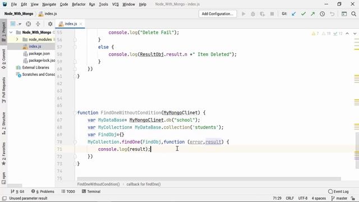The height and width of the screenshot is (202, 359).
Task: Open the Git tool window
Action: pyautogui.click(x=17, y=191)
